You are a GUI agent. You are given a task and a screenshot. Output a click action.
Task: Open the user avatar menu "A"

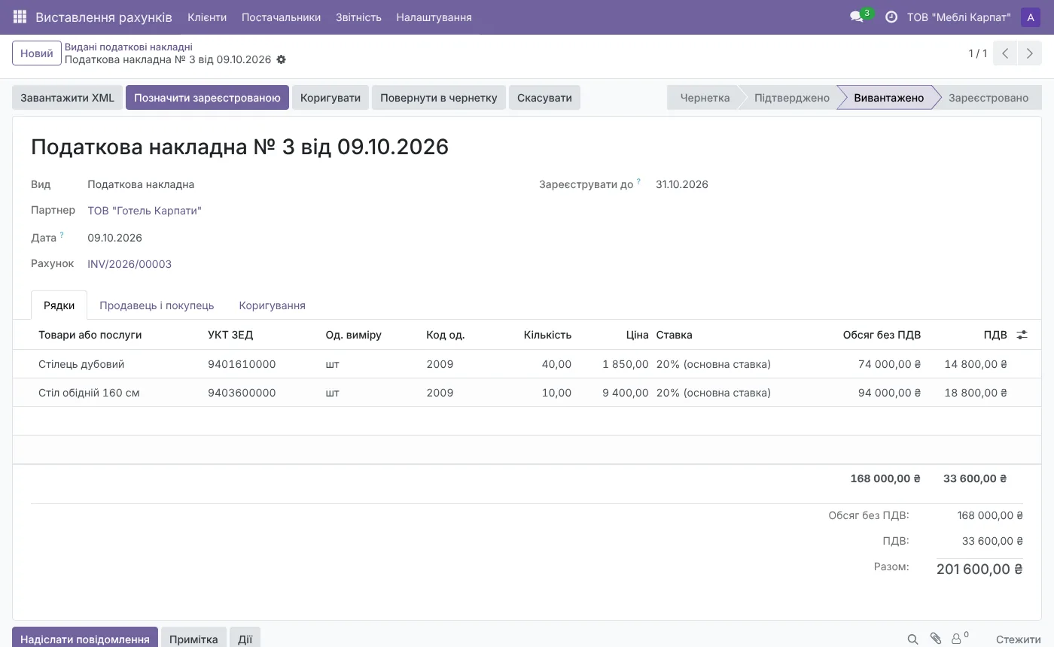pyautogui.click(x=1031, y=17)
